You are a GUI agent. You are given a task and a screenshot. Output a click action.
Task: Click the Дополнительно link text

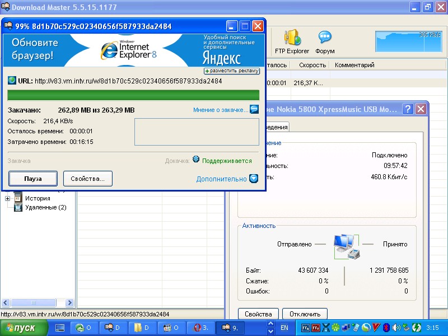[x=221, y=179]
